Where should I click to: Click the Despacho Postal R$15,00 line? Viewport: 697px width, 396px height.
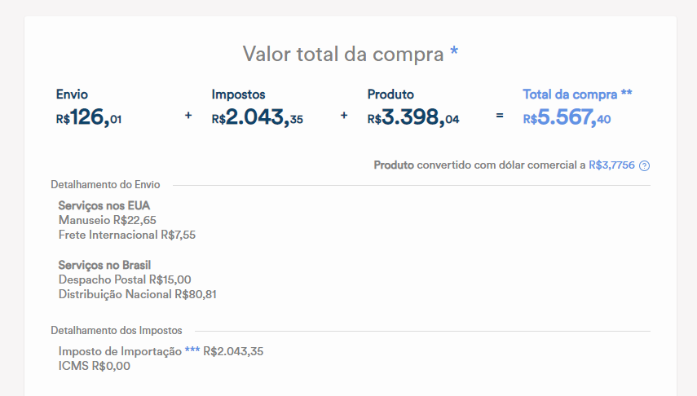(125, 279)
